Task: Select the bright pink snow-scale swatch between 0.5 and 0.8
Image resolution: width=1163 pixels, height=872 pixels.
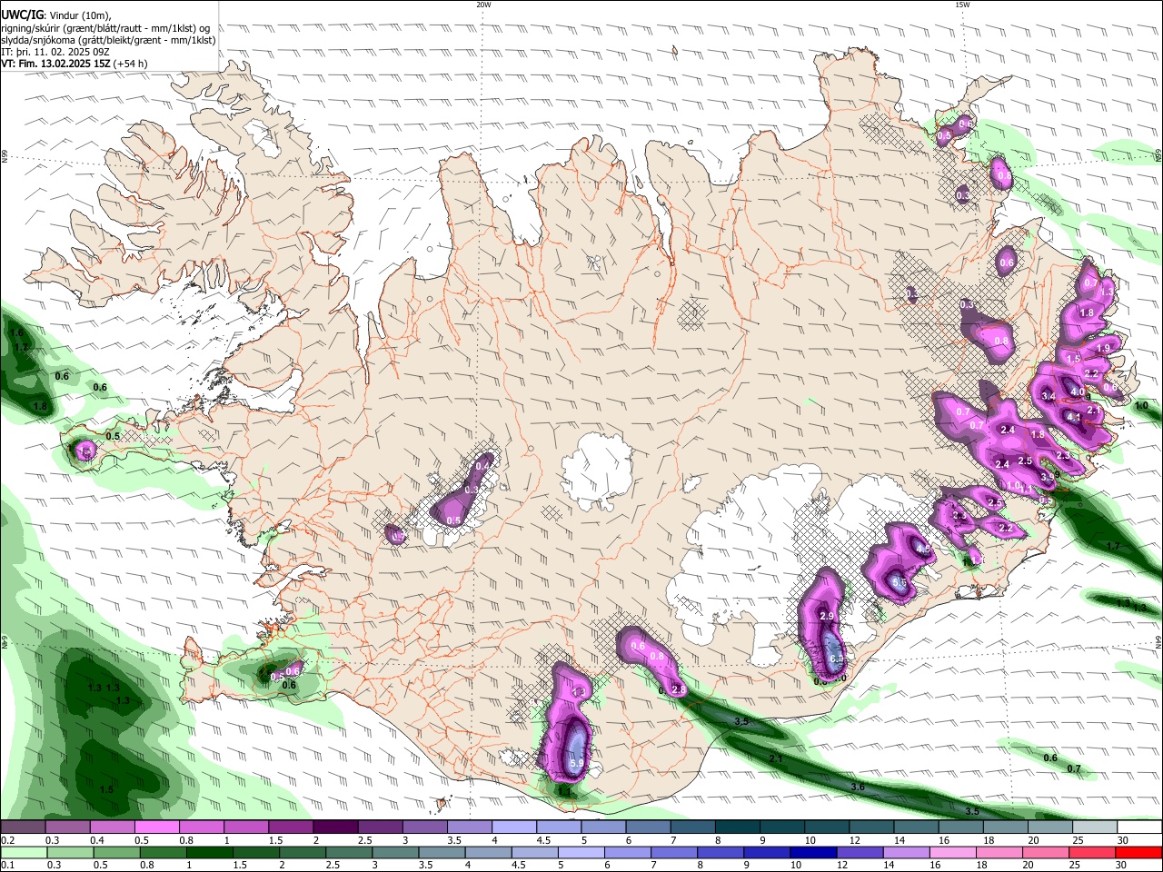Action: 156,827
